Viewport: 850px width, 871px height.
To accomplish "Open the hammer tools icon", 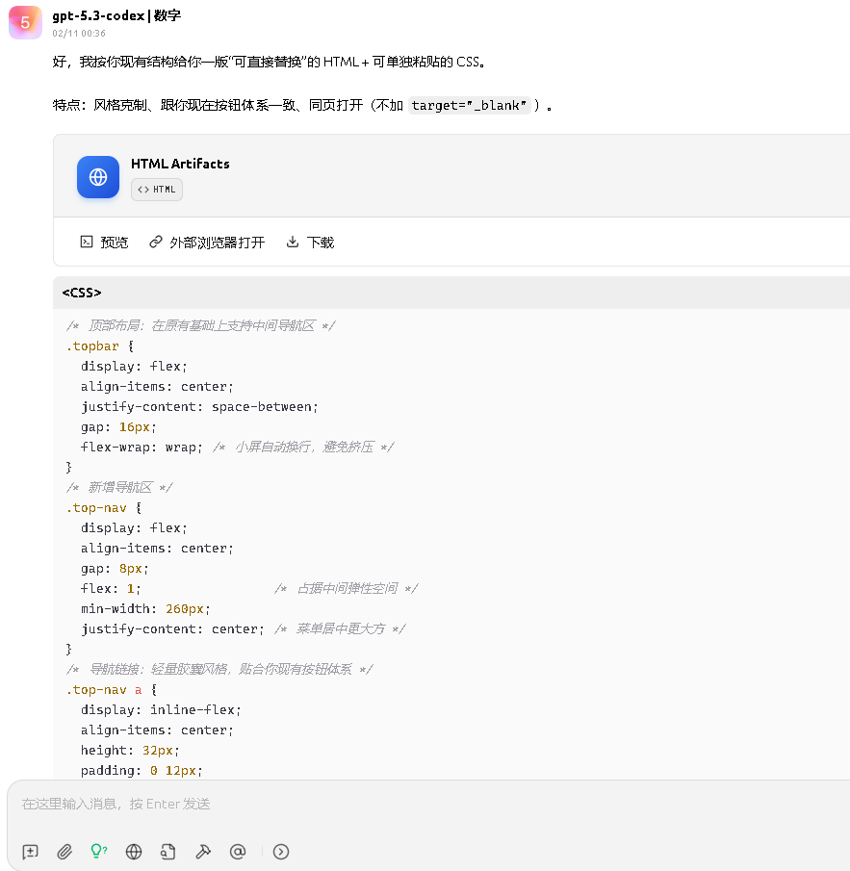I will pos(203,851).
